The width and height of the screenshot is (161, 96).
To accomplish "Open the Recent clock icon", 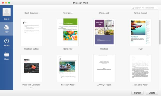I will [x=7, y=41].
